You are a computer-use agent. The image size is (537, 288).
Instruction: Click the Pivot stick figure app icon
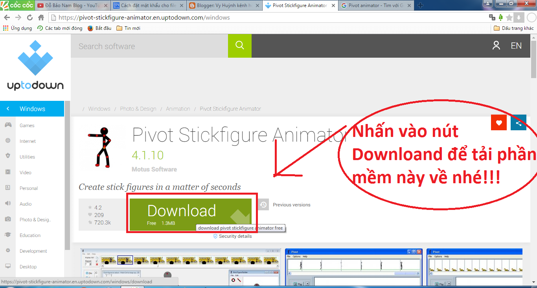[99, 147]
